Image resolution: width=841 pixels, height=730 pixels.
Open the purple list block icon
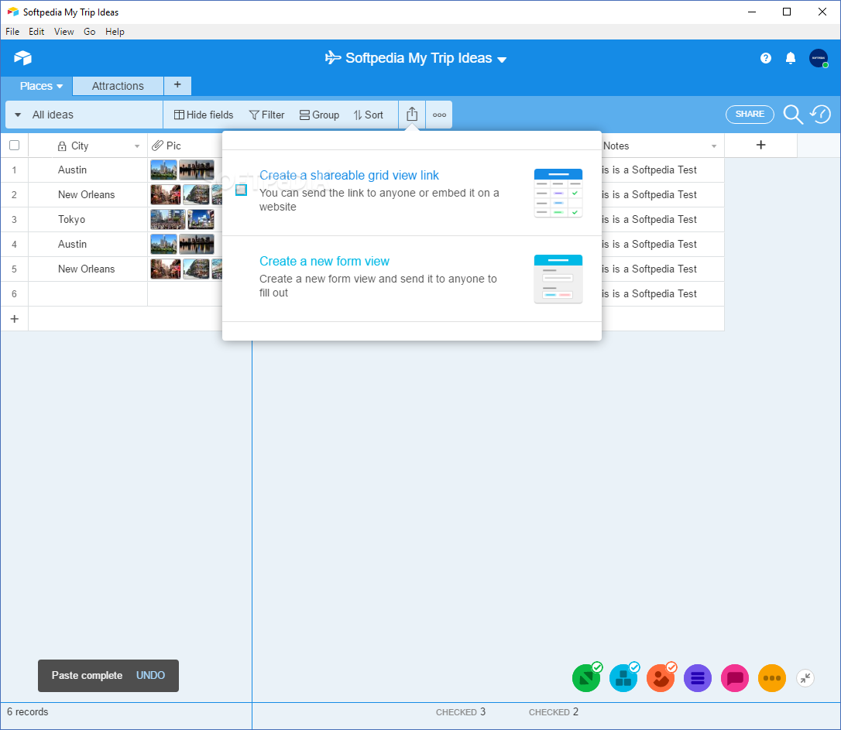coord(697,679)
